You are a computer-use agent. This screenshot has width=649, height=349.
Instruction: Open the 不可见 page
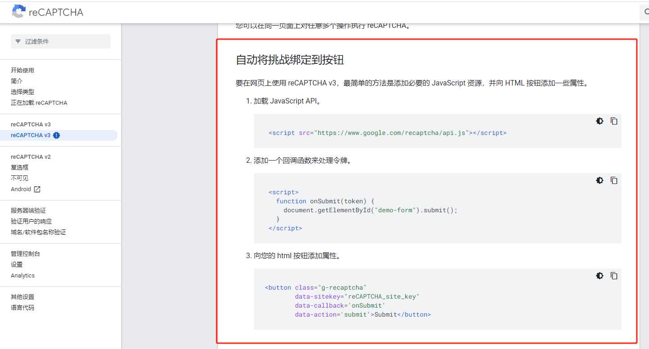point(20,178)
